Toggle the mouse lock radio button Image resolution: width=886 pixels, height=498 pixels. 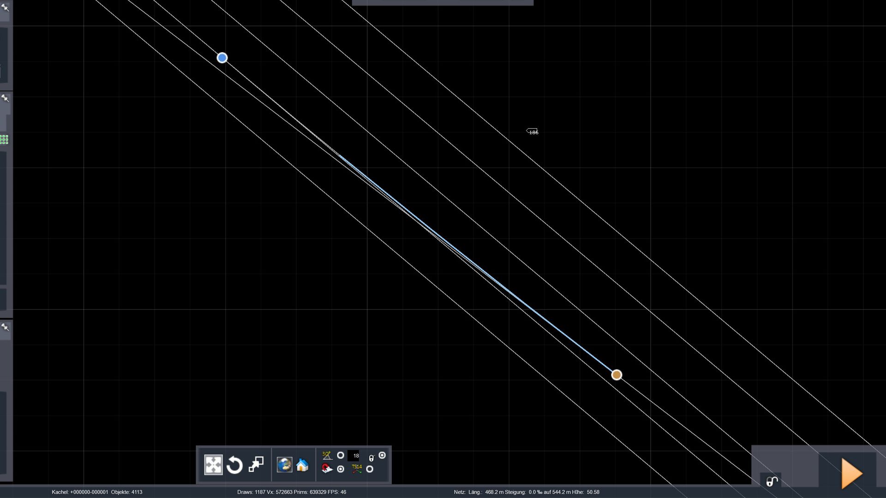382,455
